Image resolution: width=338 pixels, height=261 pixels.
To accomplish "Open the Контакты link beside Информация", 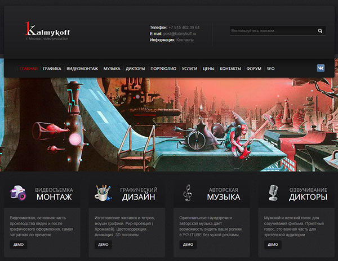I will (185, 40).
